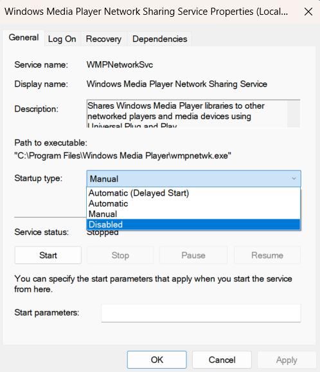Click the Start parameters input field

coord(201,313)
